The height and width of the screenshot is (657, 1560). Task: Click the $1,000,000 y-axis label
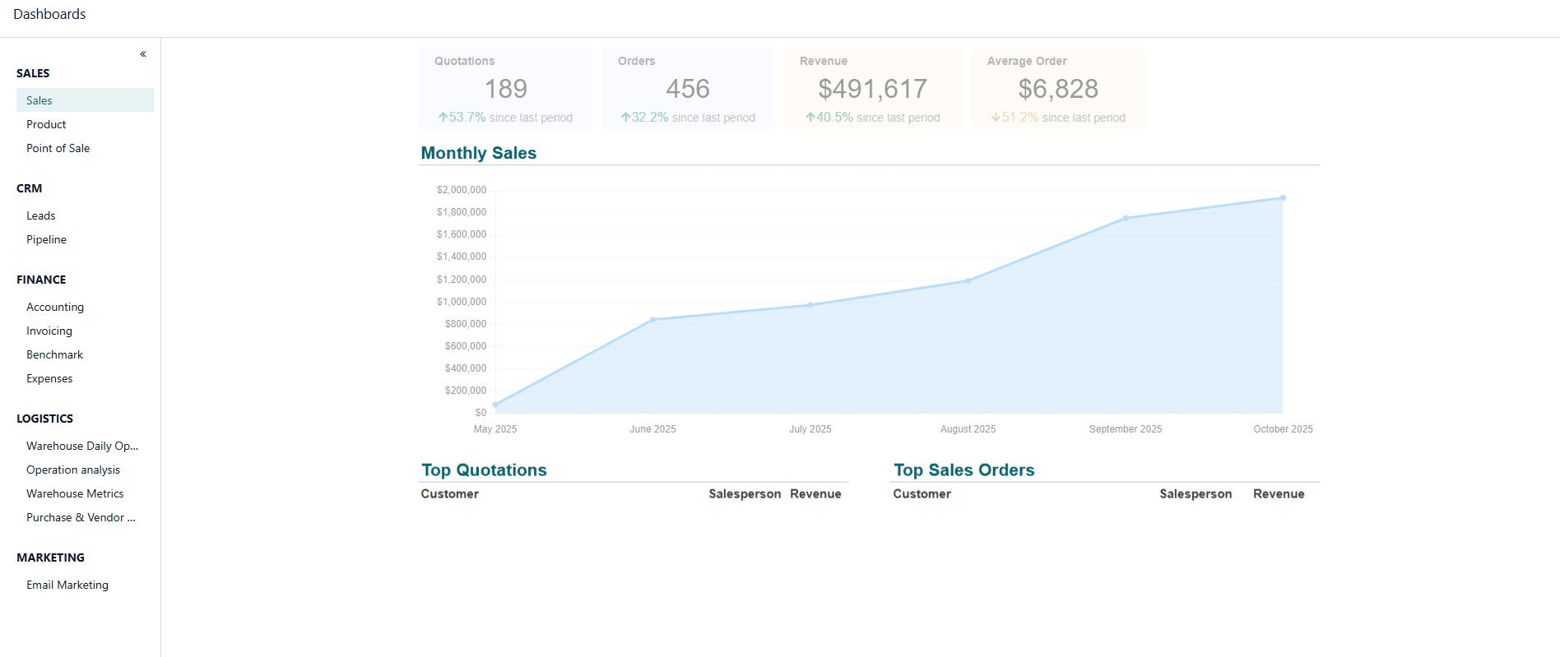[x=462, y=302]
